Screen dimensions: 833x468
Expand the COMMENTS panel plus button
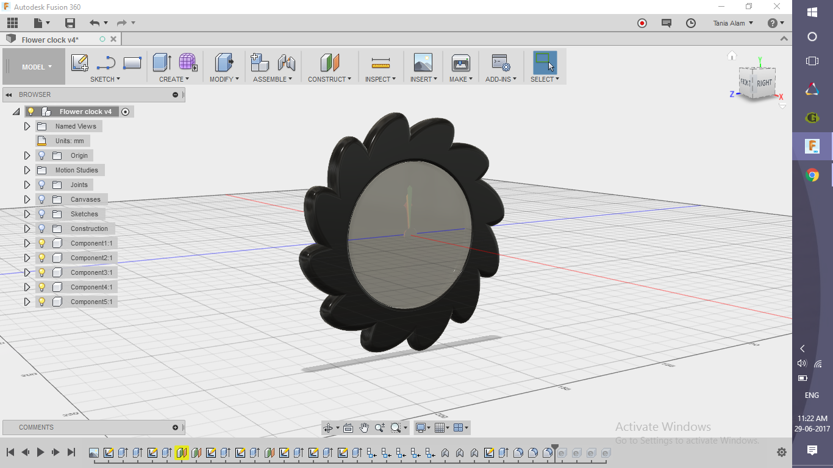[176, 427]
